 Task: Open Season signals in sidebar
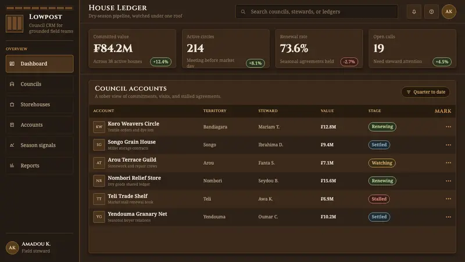tap(40, 145)
